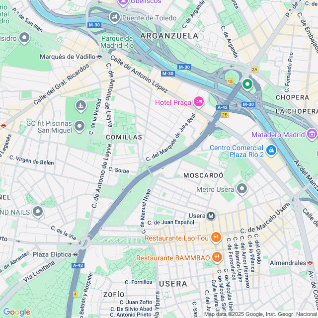Click the A-42 highway shield near Plaza Elíptica
This screenshot has width=318, height=318.
point(78,265)
